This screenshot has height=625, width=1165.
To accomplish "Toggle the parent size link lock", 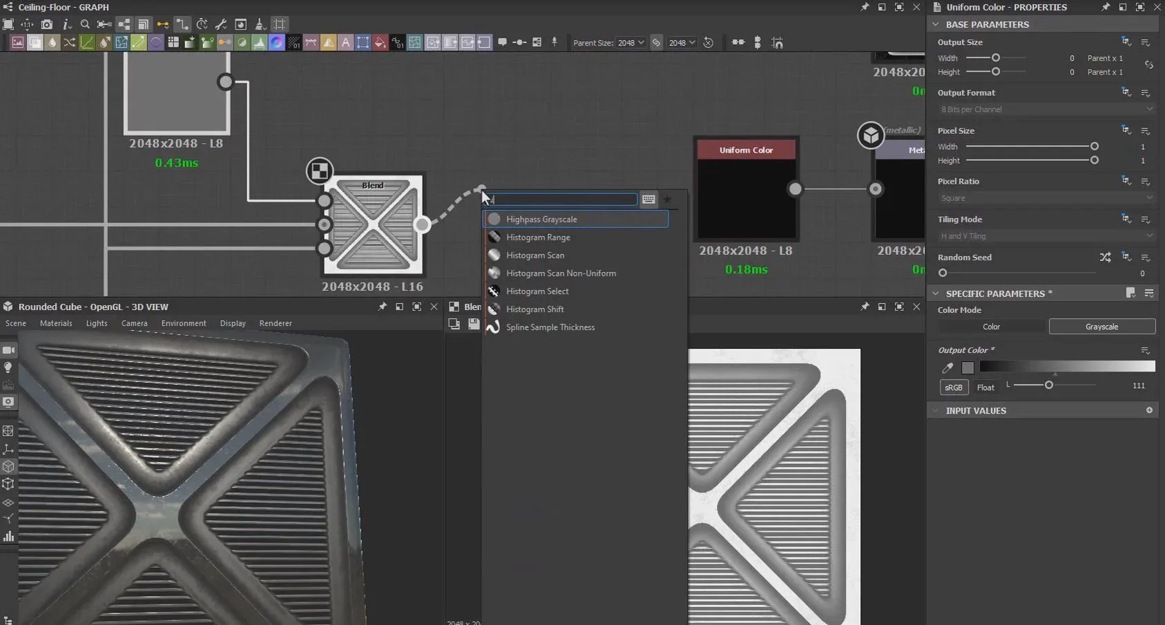I will (x=656, y=43).
